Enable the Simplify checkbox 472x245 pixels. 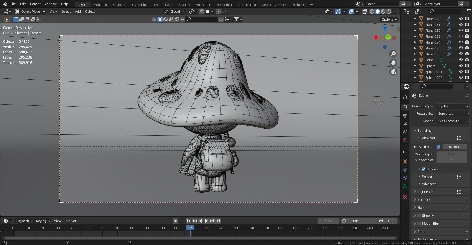(419, 216)
